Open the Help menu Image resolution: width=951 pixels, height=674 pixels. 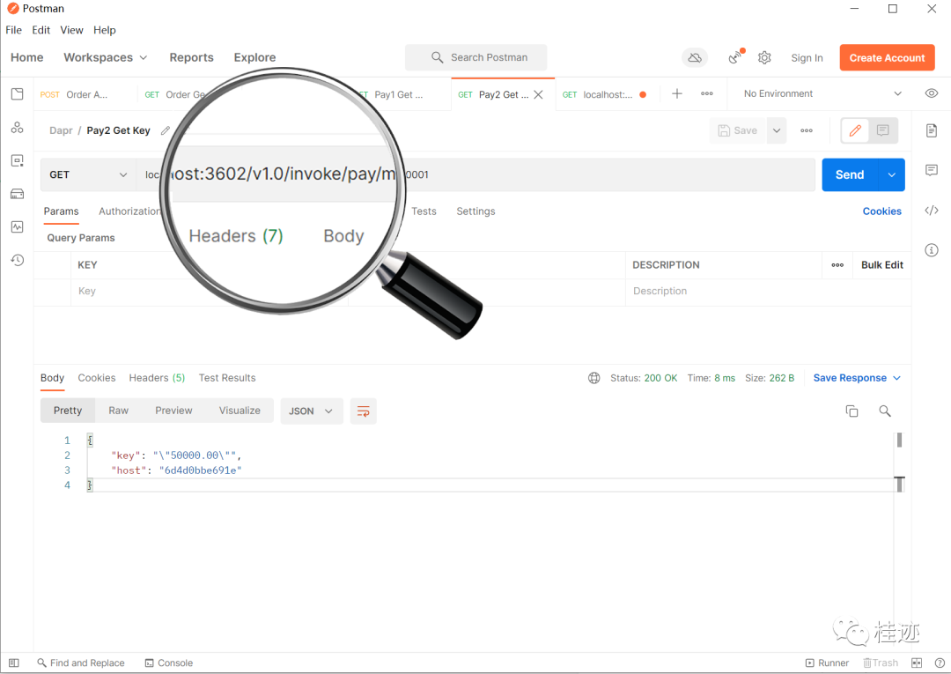pos(104,30)
